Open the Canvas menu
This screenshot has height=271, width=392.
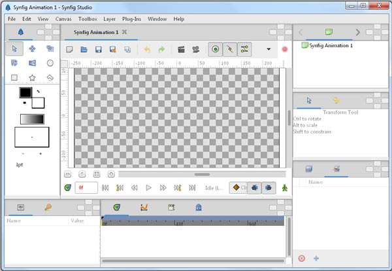click(63, 19)
